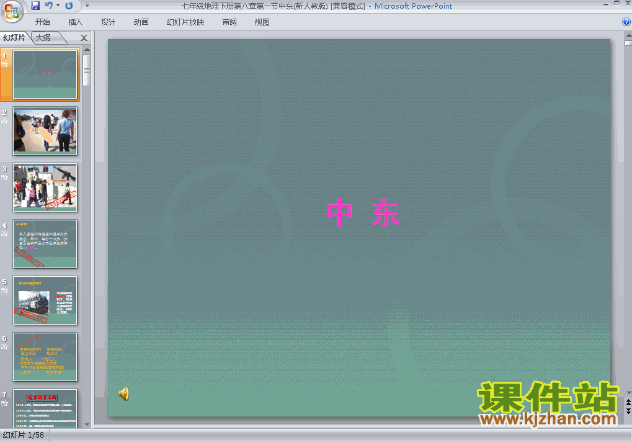Restore down the PowerPoint window
632x442 pixels.
coord(616,3)
